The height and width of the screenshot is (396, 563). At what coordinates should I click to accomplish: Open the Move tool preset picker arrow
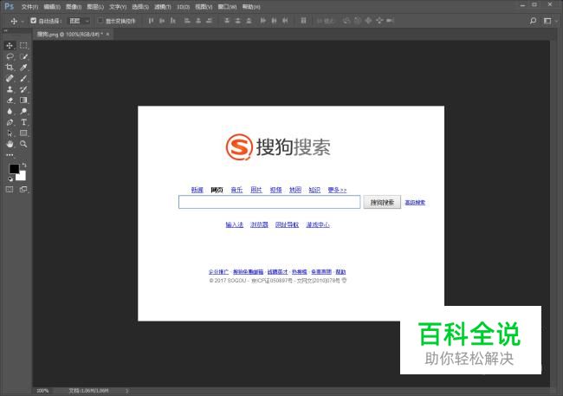pyautogui.click(x=23, y=21)
